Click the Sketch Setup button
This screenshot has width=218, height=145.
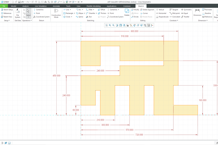[x=7, y=10]
